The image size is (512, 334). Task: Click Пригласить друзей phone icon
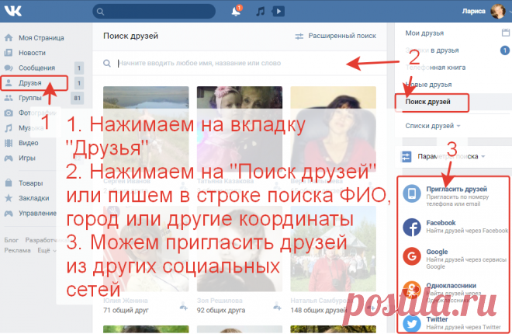pyautogui.click(x=412, y=193)
